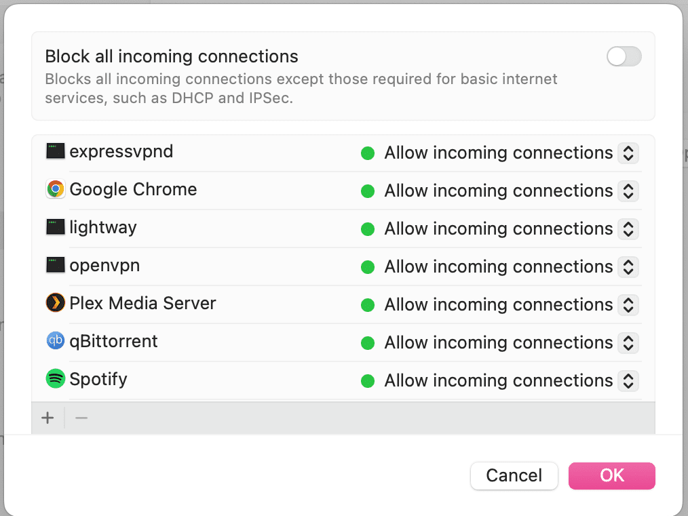This screenshot has height=516, width=688.
Task: Click the DHCP and IPSec description text
Action: pyautogui.click(x=301, y=89)
